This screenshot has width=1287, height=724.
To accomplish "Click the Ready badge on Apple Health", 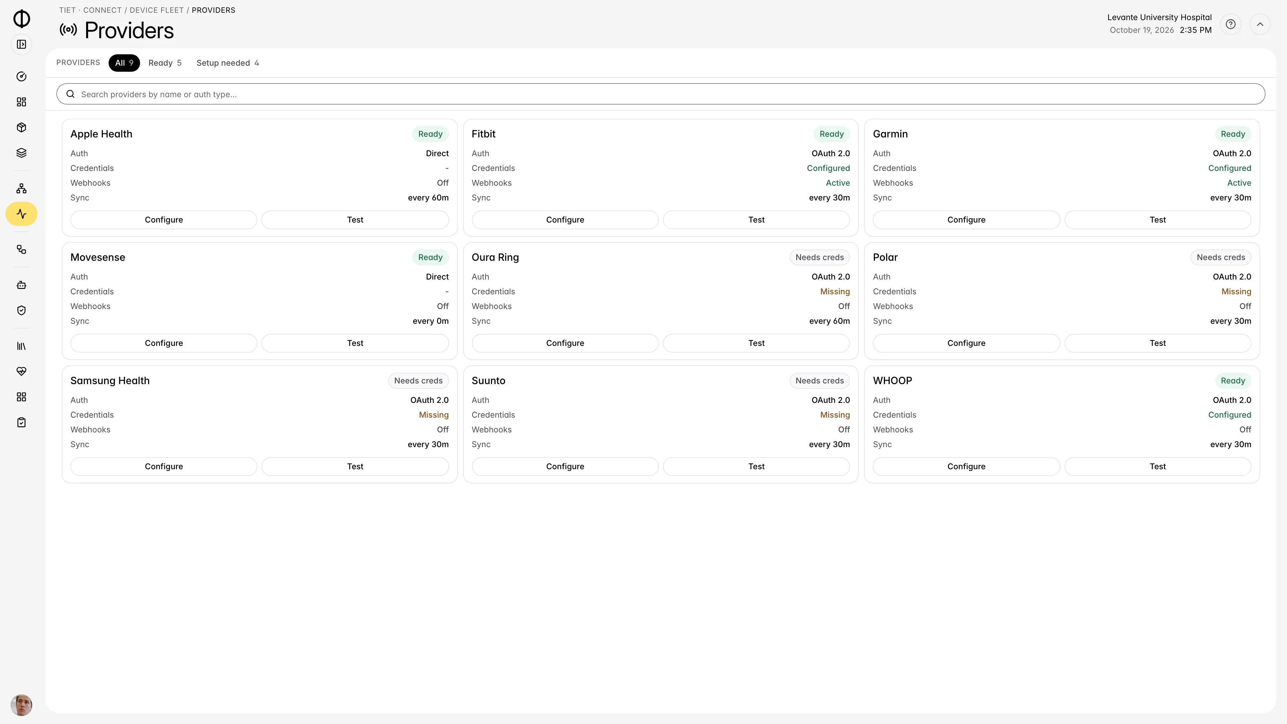I will pyautogui.click(x=430, y=134).
